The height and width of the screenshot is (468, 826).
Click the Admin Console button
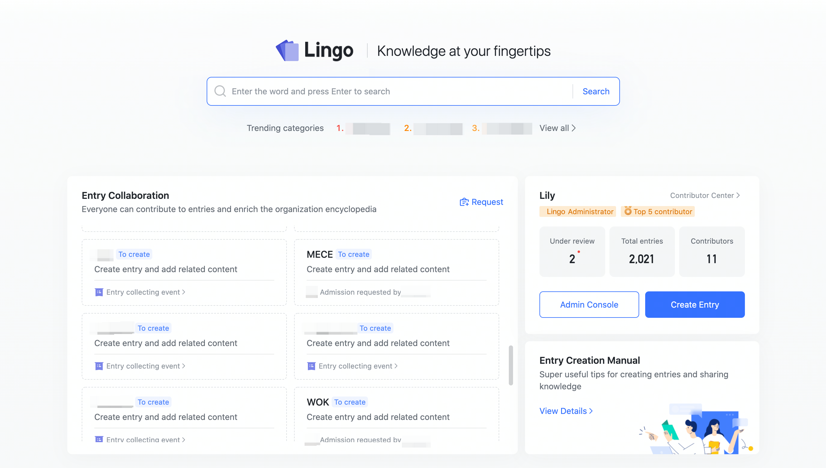coord(588,305)
